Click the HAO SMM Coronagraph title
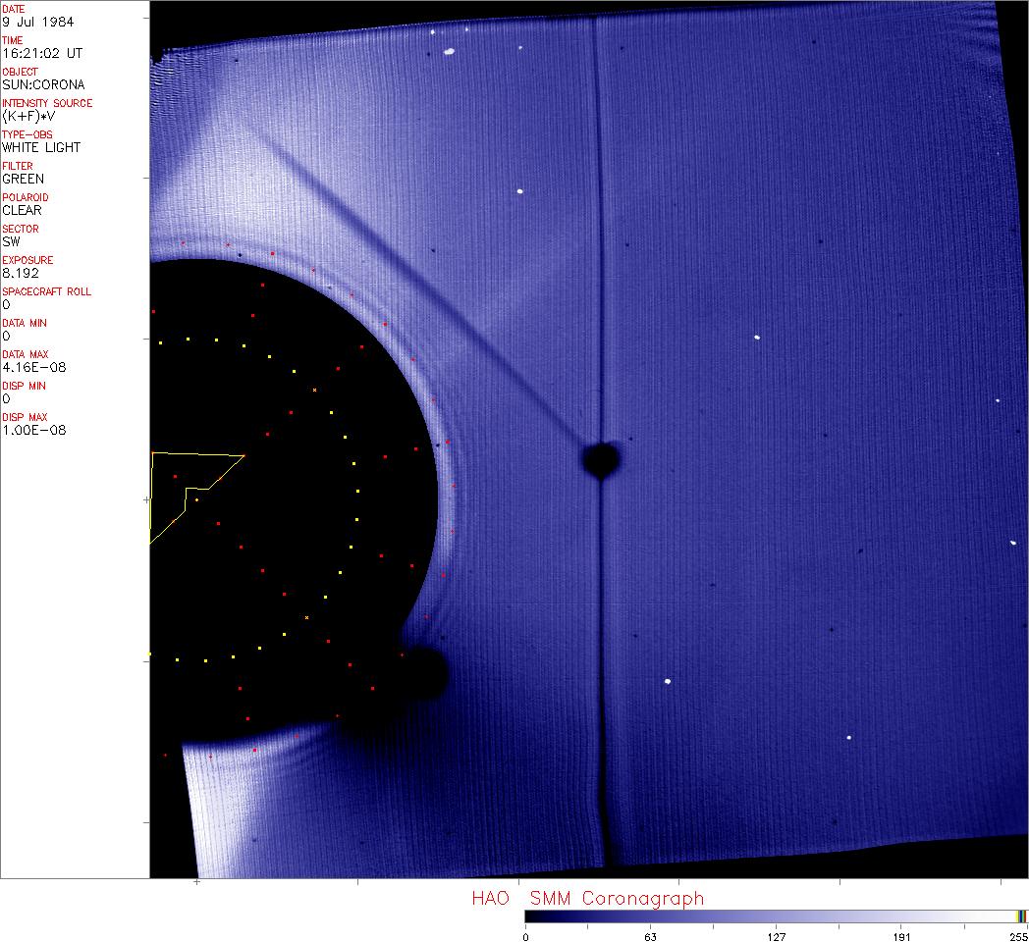This screenshot has width=1029, height=942. tap(587, 898)
